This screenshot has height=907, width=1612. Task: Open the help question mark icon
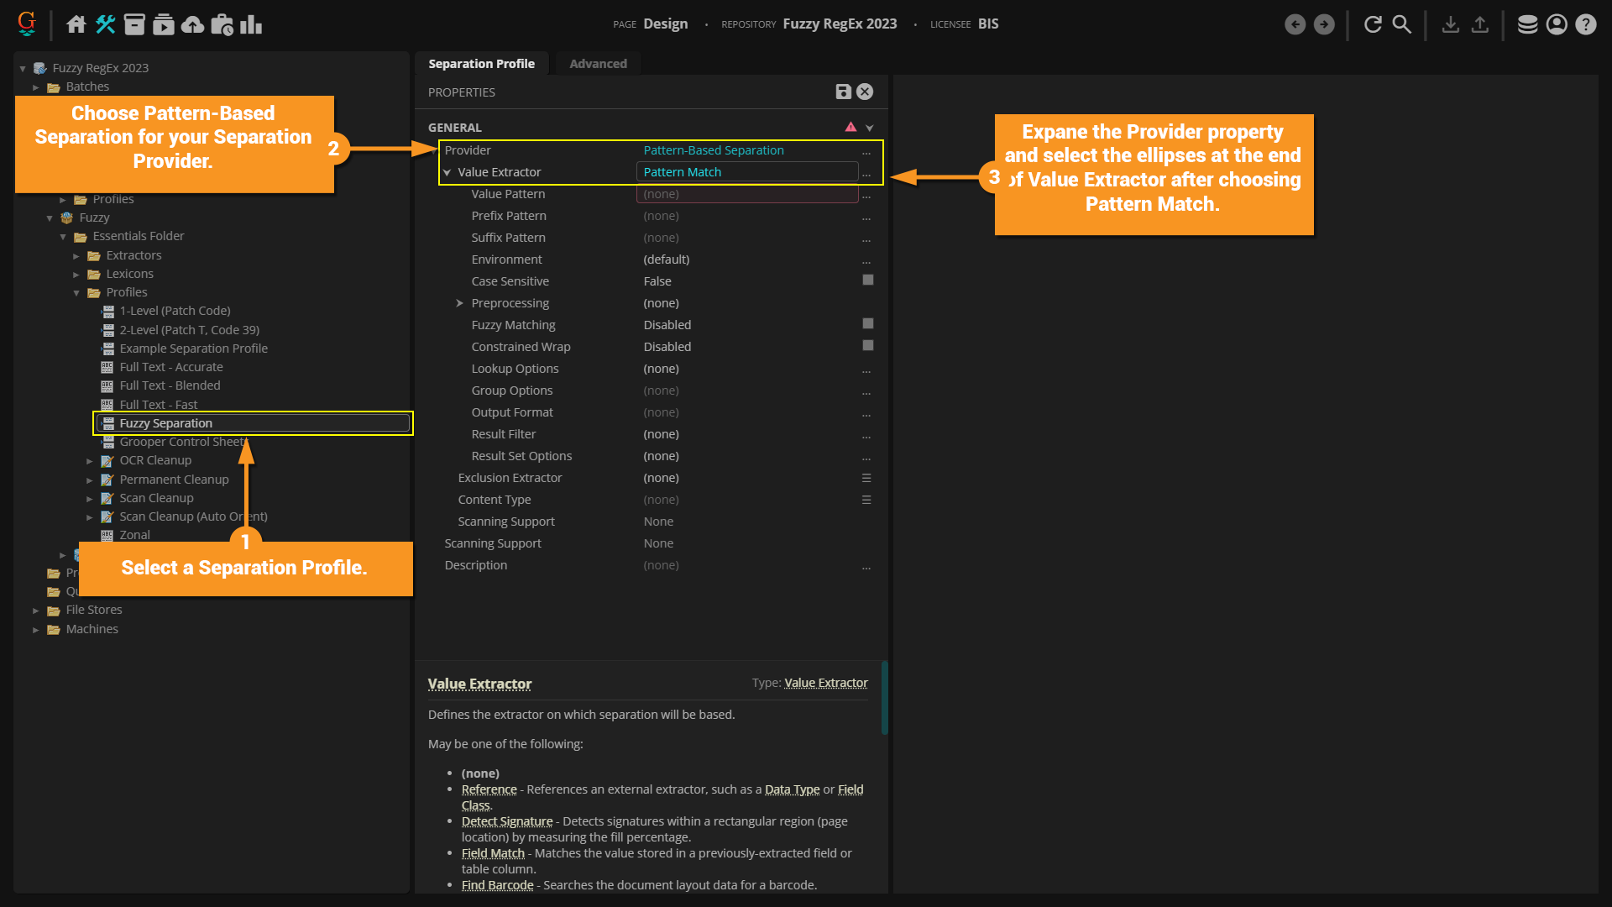[x=1585, y=24]
